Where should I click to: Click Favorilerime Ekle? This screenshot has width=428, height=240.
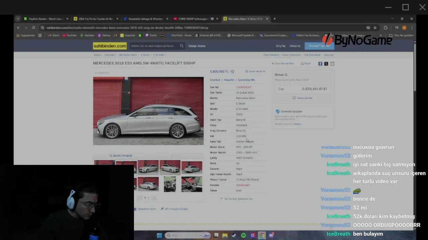click(x=283, y=64)
